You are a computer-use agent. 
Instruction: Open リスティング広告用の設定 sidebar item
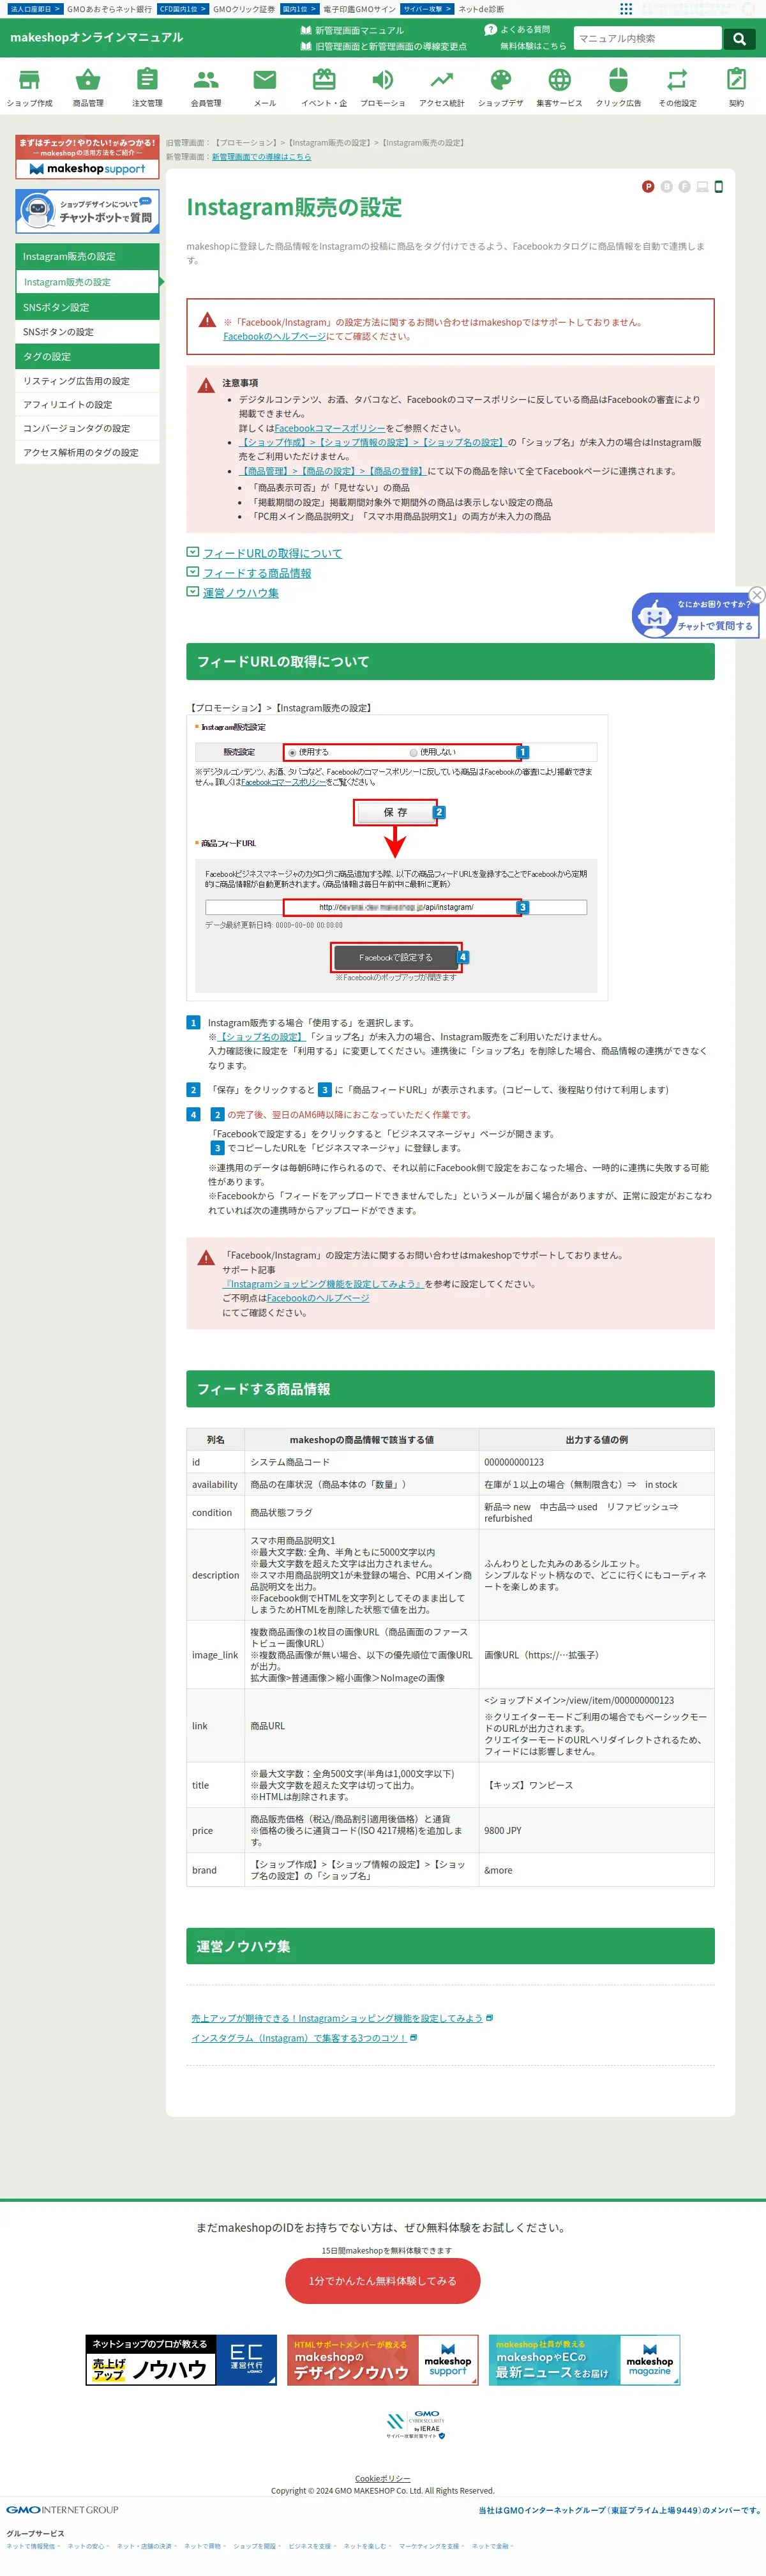pos(87,381)
